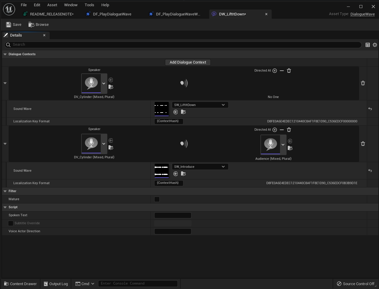Open the property matrix table icon
This screenshot has width=379, height=289.
point(368,45)
